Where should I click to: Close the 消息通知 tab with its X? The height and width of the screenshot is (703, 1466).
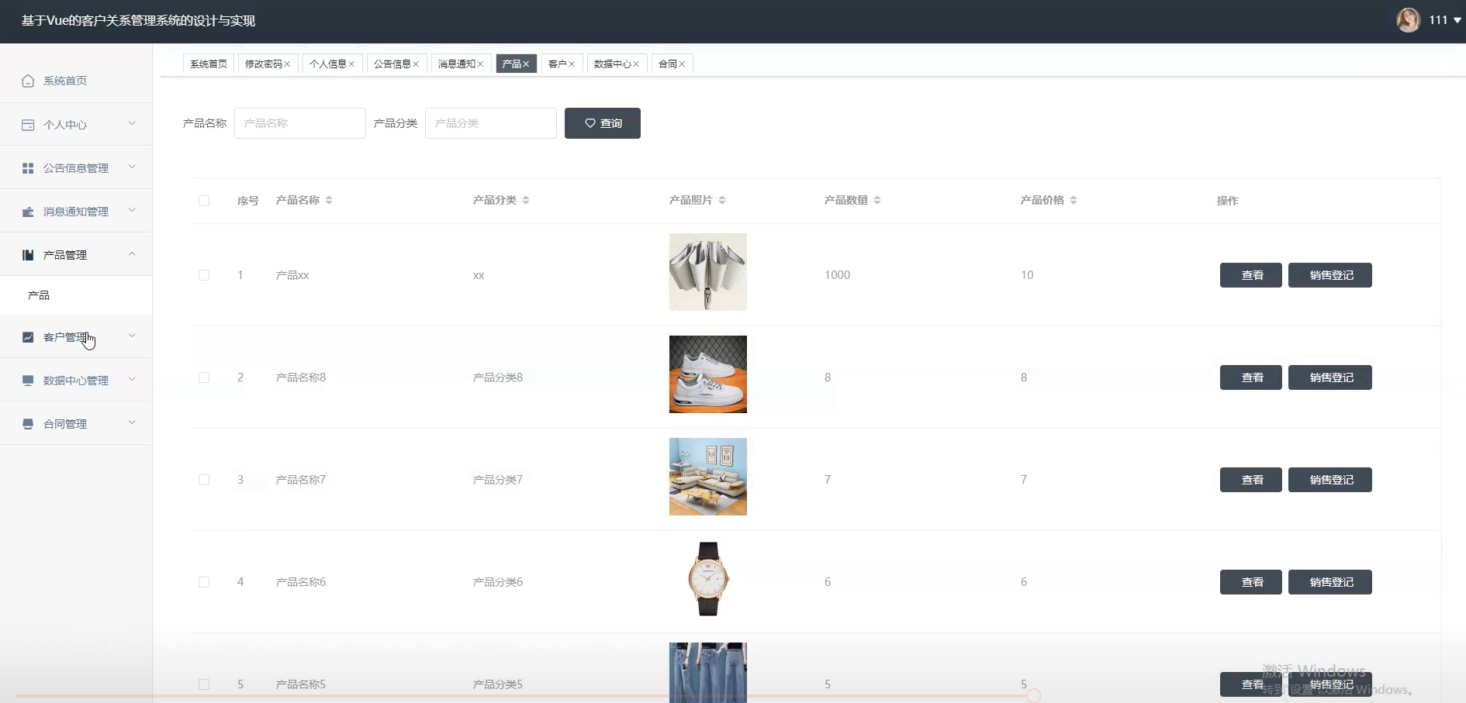[x=480, y=64]
